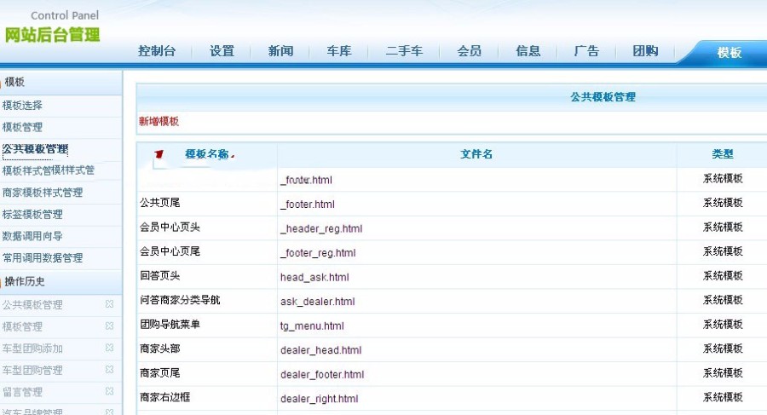This screenshot has width=767, height=415.
Task: Open the 设置 top menu
Action: pyautogui.click(x=222, y=51)
